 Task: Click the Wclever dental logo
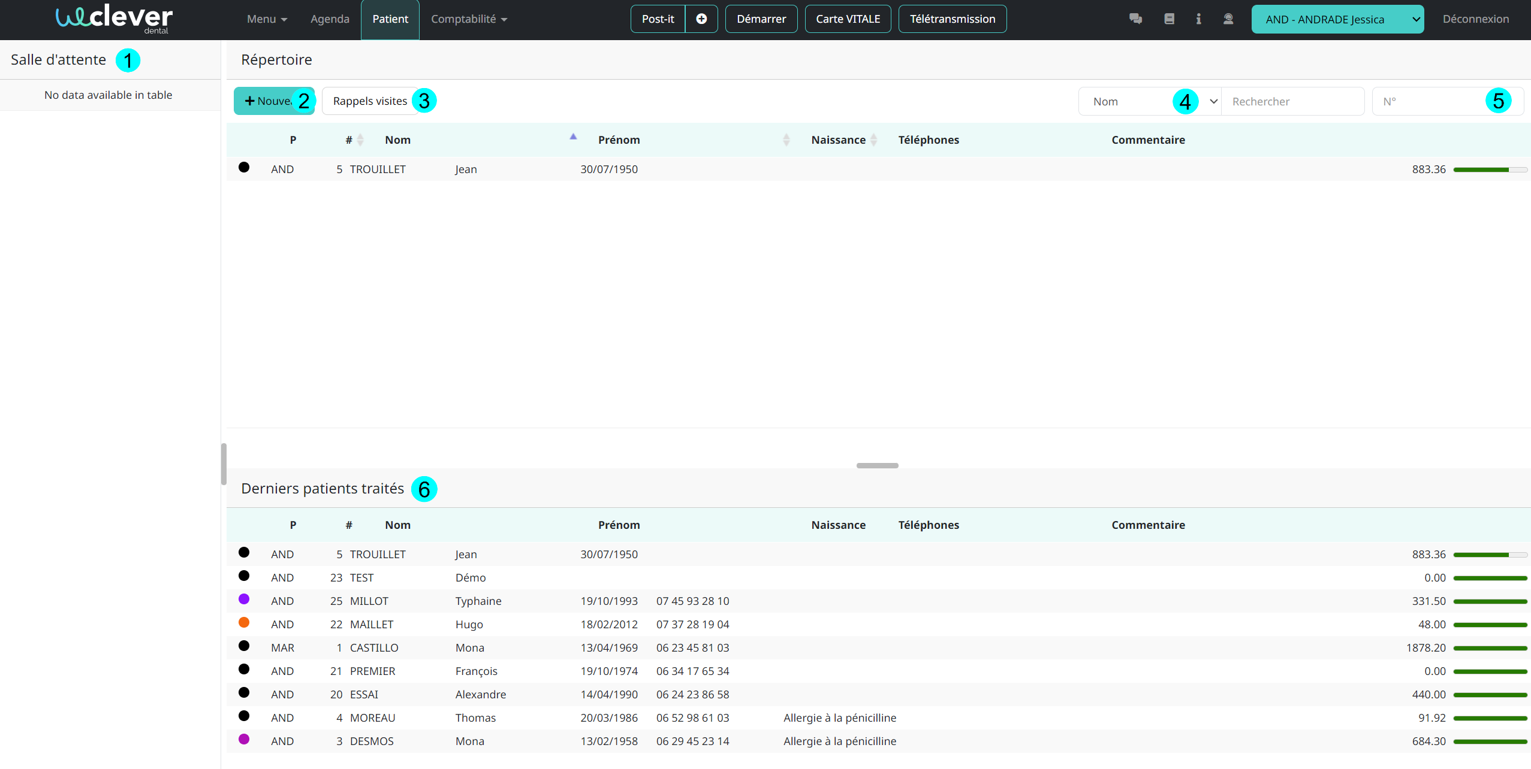point(114,19)
